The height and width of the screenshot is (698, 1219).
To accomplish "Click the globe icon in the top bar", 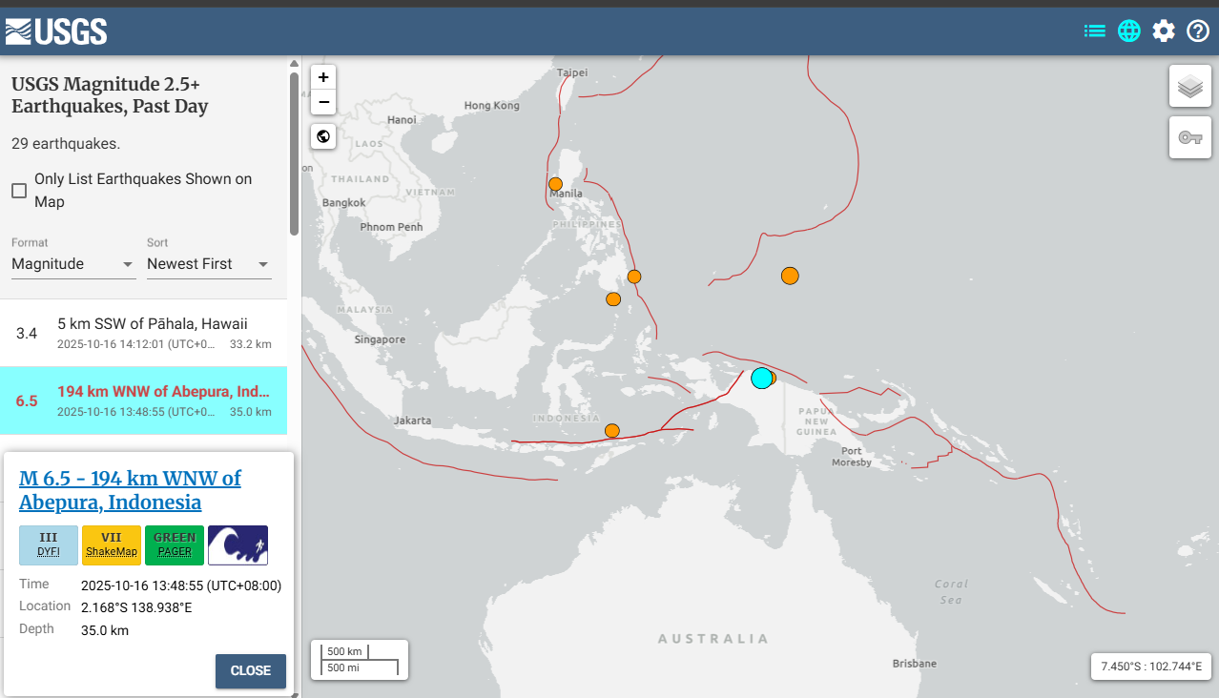I will (x=1128, y=31).
